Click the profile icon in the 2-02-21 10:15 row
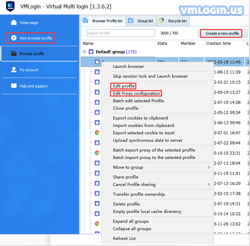This screenshot has width=250, height=246. [x=97, y=82]
